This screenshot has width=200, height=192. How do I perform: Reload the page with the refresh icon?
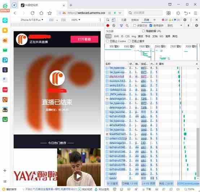pos(32,13)
